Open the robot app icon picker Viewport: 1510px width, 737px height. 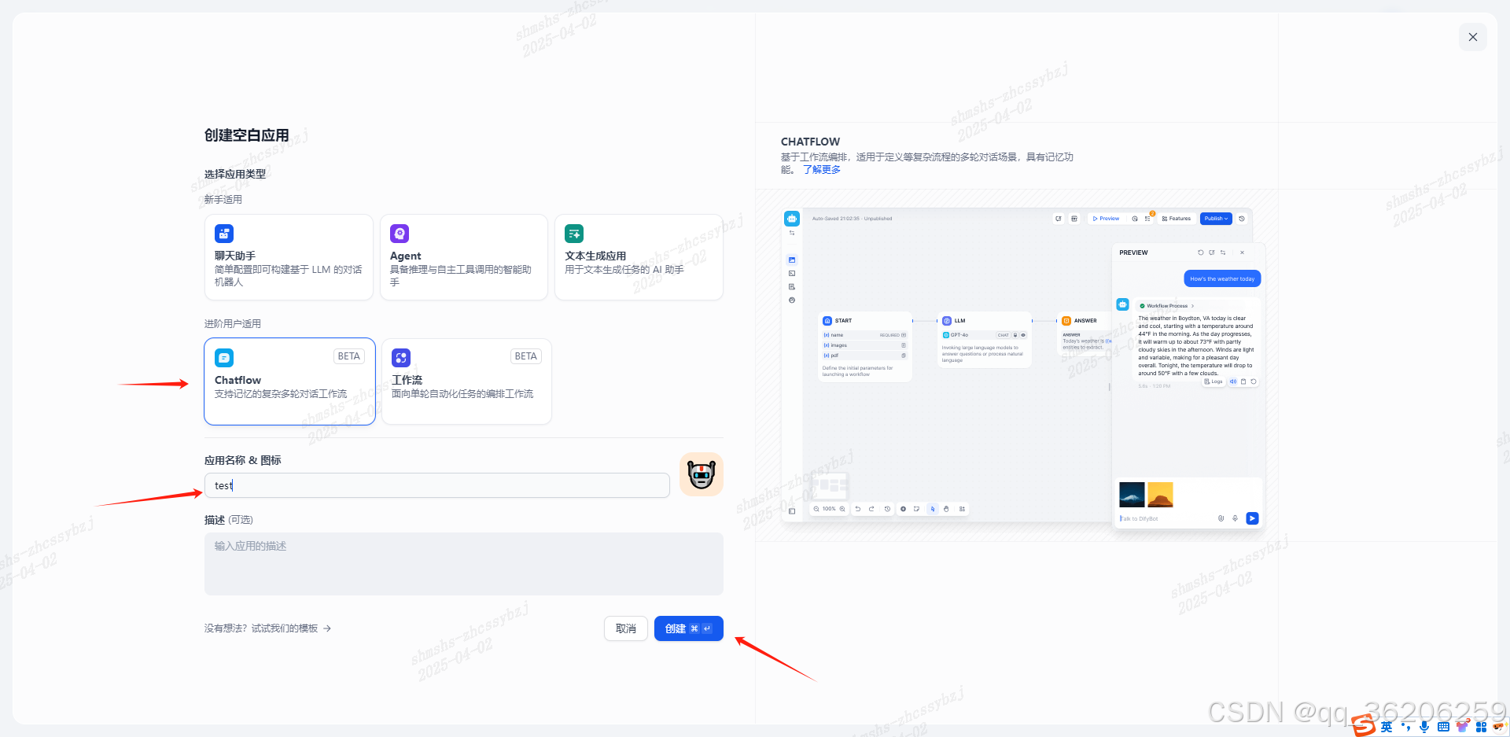point(702,474)
